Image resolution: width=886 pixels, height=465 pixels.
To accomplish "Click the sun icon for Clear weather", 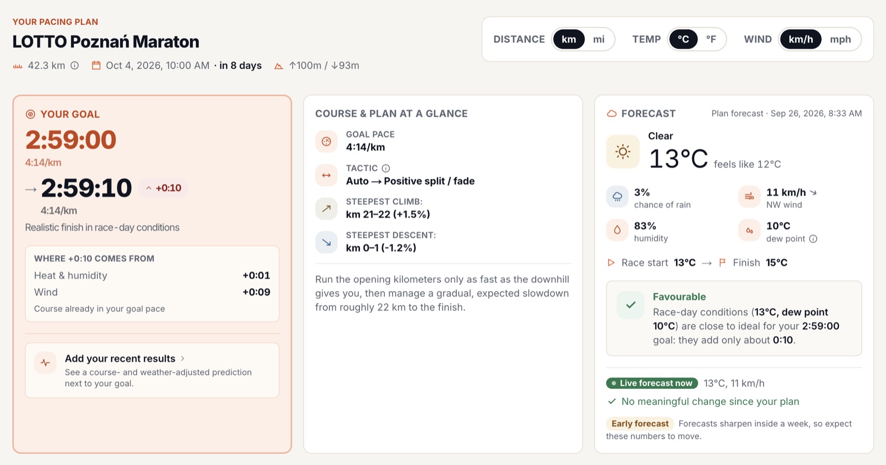I will point(623,151).
